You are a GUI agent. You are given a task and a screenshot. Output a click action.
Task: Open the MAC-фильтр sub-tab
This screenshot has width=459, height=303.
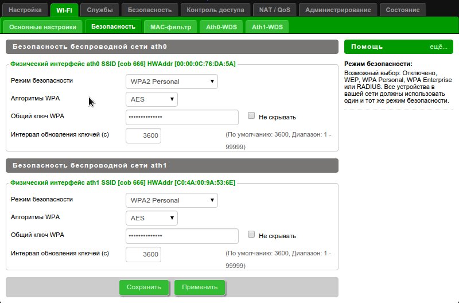(170, 27)
